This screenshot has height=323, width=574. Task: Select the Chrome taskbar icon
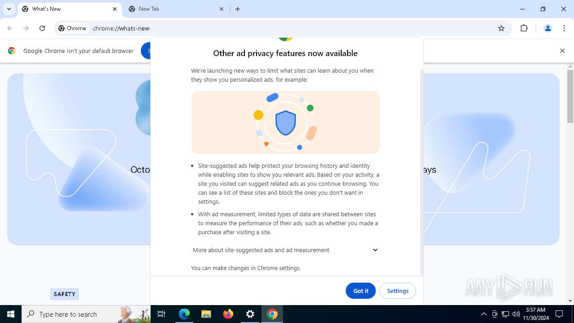[x=272, y=314]
